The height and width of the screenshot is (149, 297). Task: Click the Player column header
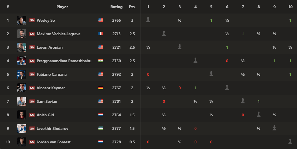tap(62, 7)
